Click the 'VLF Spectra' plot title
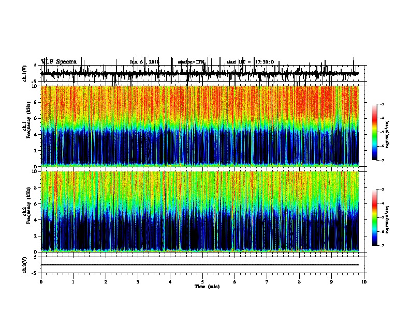The height and width of the screenshot is (316, 410). pyautogui.click(x=59, y=62)
